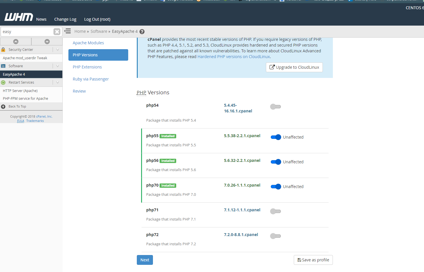Image resolution: width=424 pixels, height=272 pixels.
Task: Open the EULA link
Action: point(21,121)
